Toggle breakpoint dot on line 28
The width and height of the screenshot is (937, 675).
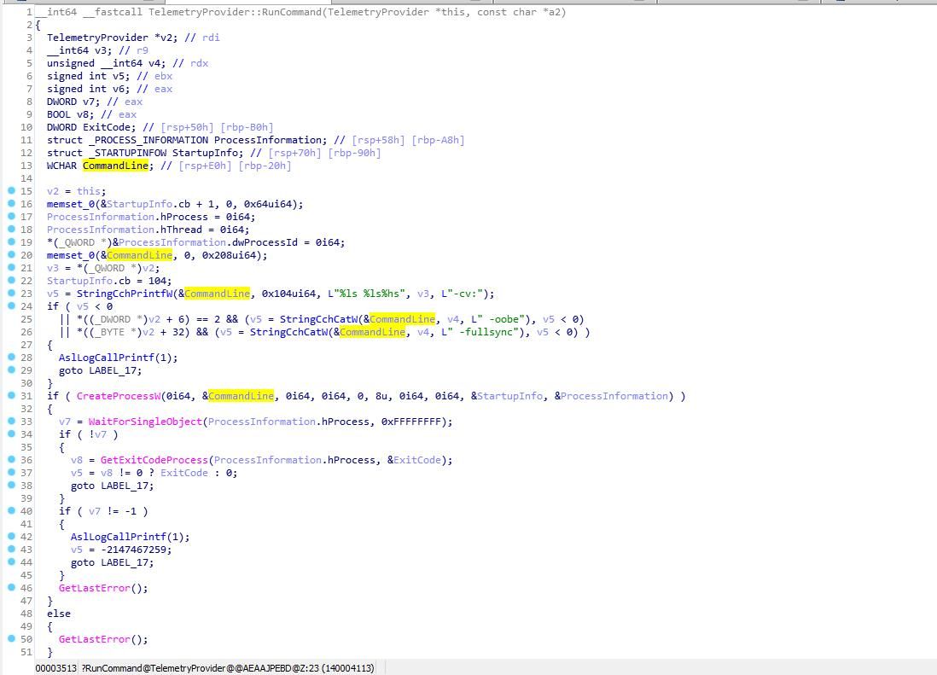click(11, 357)
